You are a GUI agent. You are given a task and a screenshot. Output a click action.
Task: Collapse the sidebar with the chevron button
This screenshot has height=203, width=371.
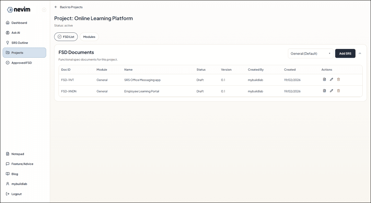(44, 10)
